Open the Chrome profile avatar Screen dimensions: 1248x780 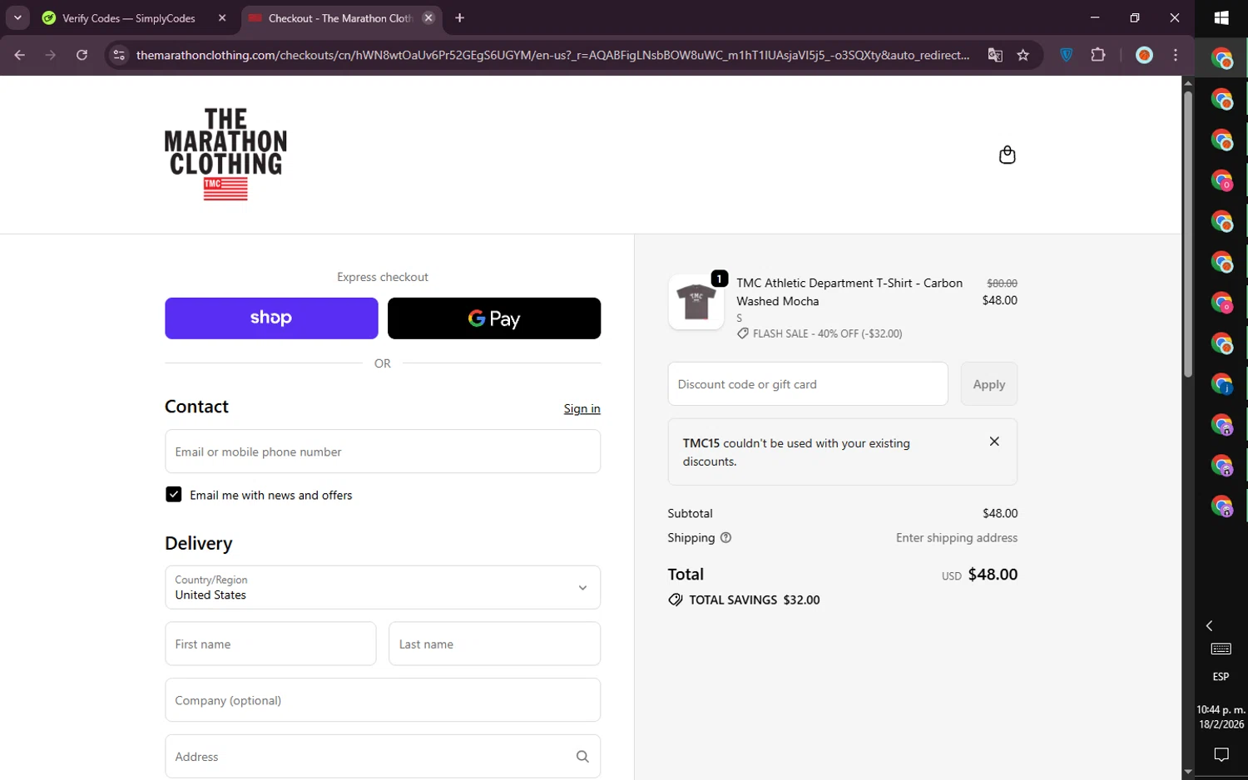(x=1145, y=55)
